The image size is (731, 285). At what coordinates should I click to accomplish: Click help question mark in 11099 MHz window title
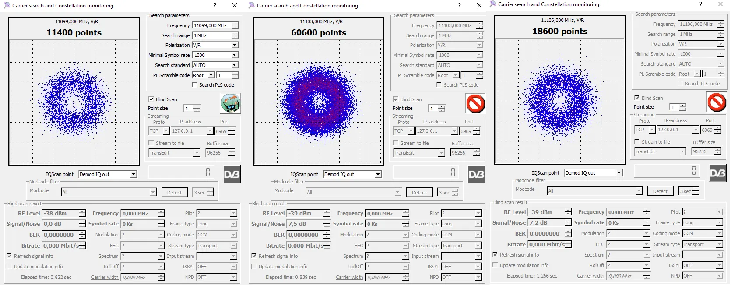(214, 5)
